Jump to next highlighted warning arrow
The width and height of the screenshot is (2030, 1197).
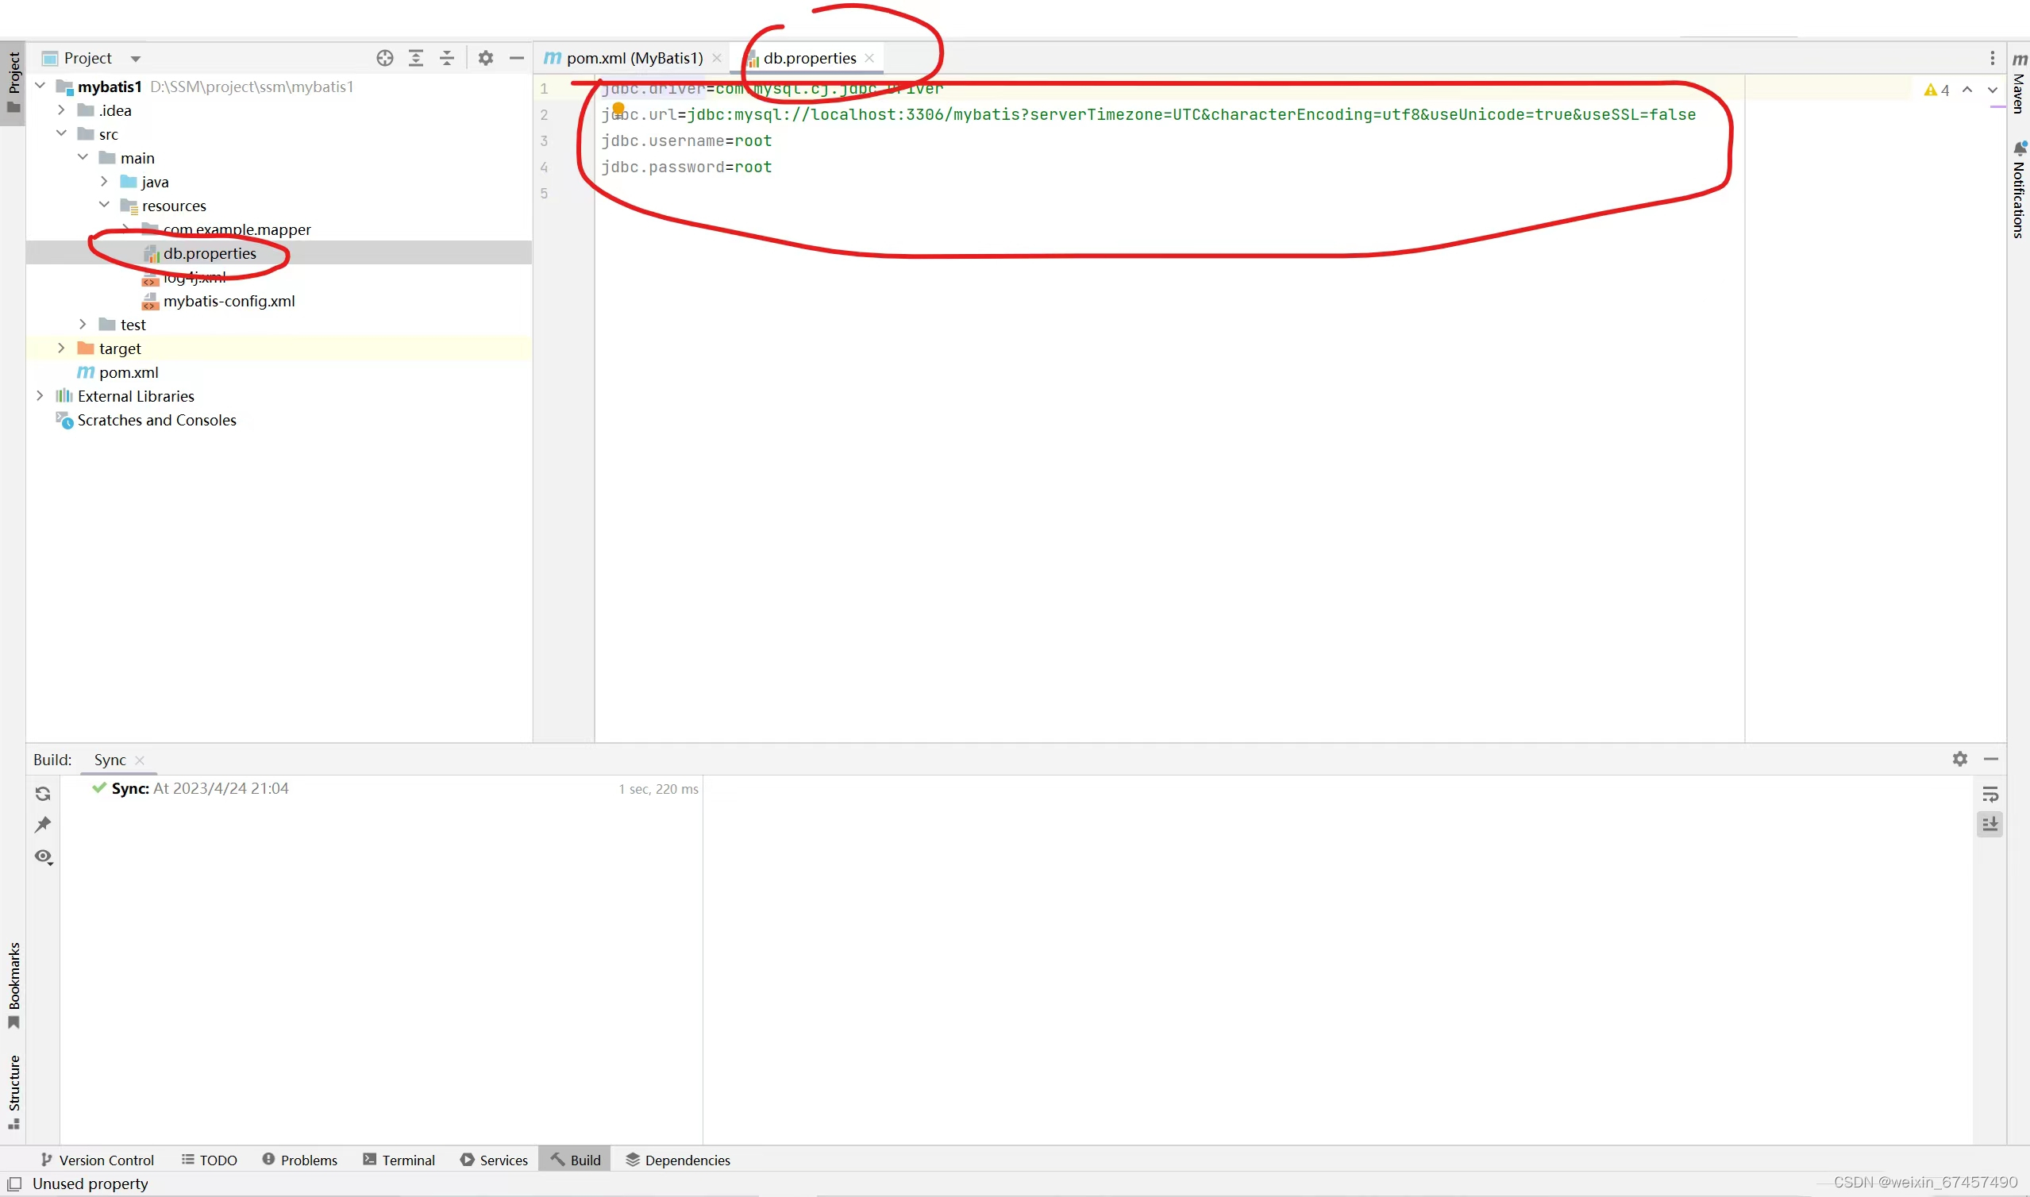tap(1992, 90)
